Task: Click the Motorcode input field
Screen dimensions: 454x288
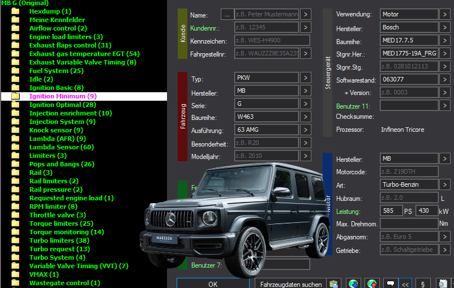Action: pyautogui.click(x=409, y=171)
